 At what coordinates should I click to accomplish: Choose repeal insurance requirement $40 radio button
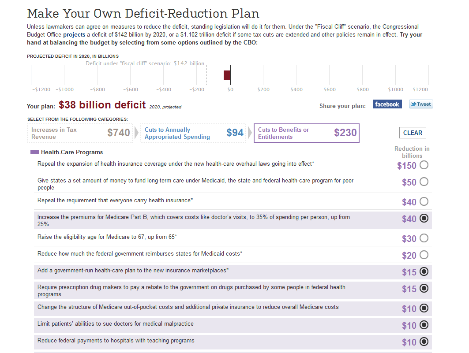[424, 201]
